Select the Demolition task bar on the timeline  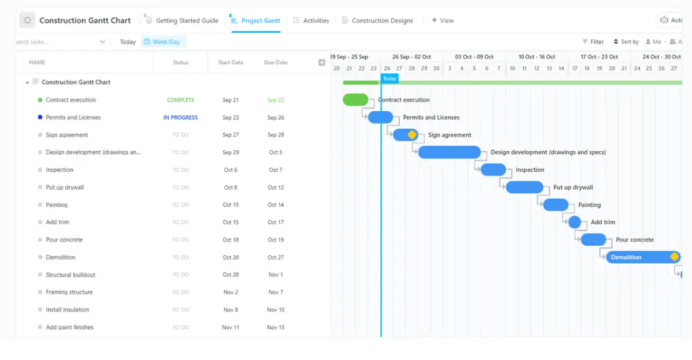click(x=641, y=257)
